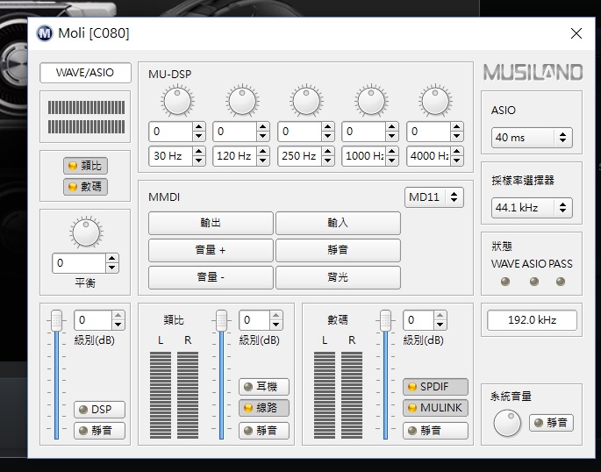Click the 類比 level dB input field
The width and height of the screenshot is (601, 472).
pyautogui.click(x=254, y=320)
